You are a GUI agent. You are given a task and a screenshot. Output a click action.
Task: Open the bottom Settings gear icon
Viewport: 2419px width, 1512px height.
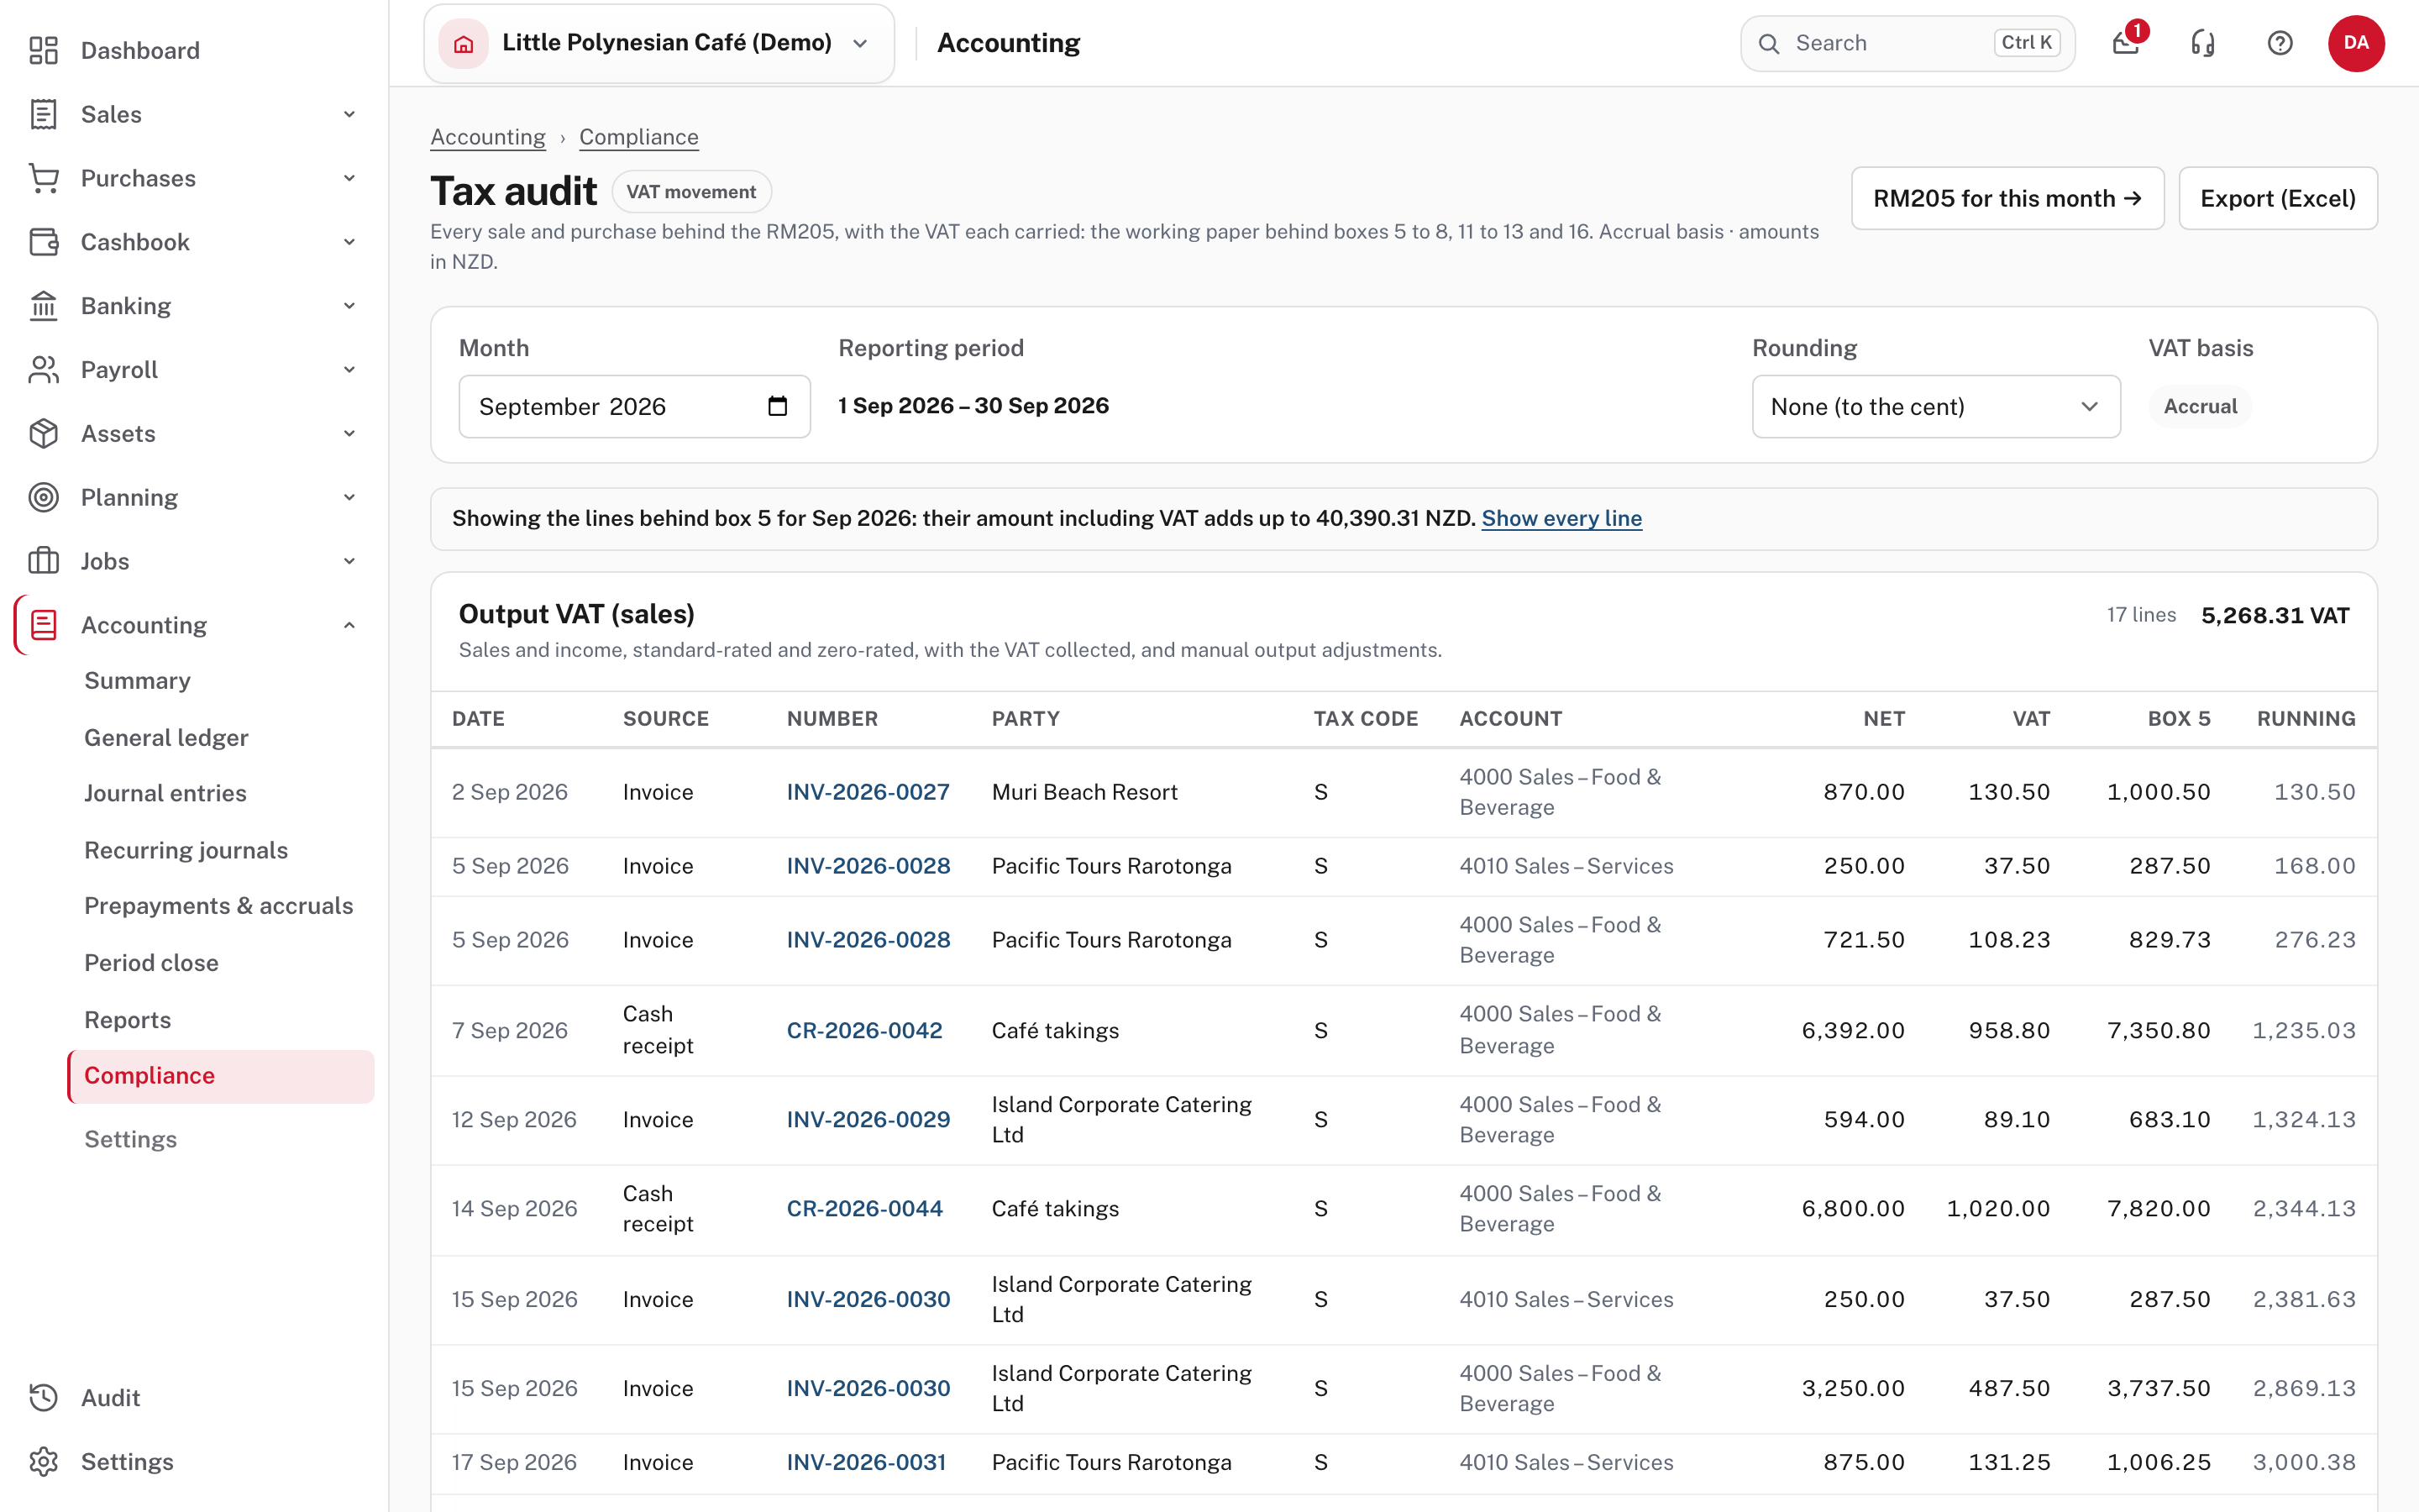click(43, 1461)
